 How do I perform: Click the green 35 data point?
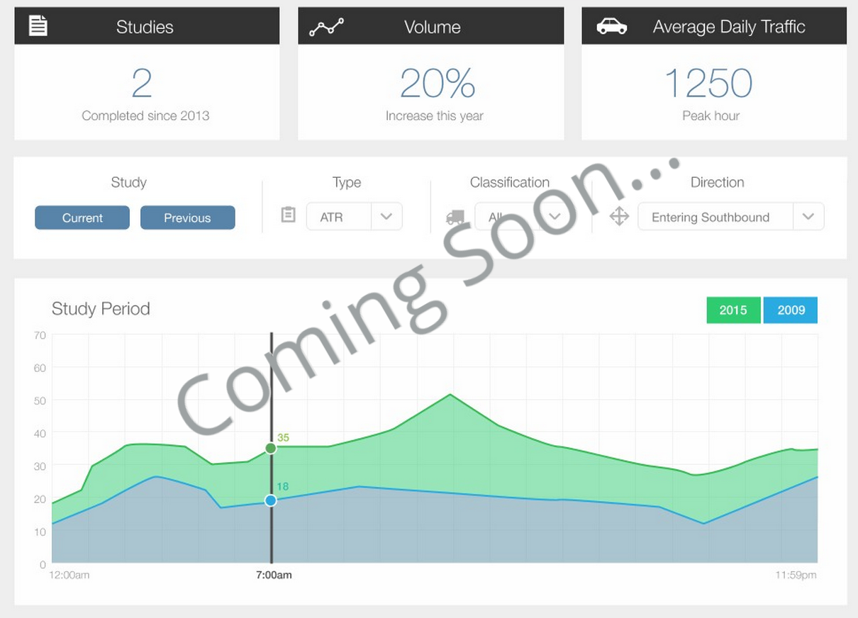[270, 448]
